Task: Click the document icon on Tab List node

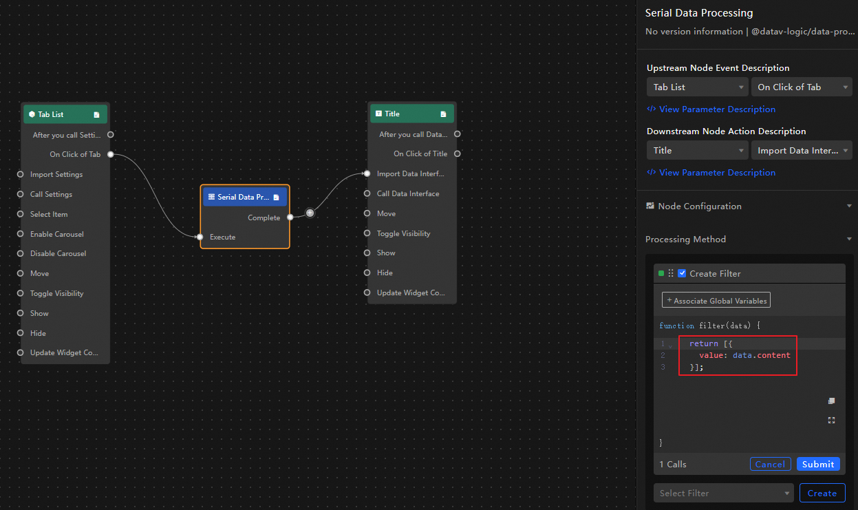Action: [96, 114]
